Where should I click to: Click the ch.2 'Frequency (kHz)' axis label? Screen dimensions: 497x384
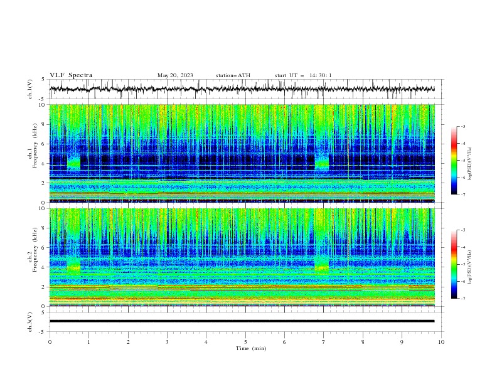point(35,250)
